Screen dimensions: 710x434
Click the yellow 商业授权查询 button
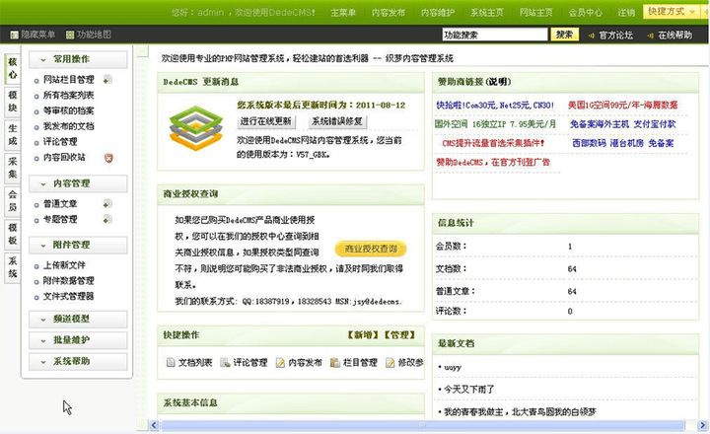371,250
